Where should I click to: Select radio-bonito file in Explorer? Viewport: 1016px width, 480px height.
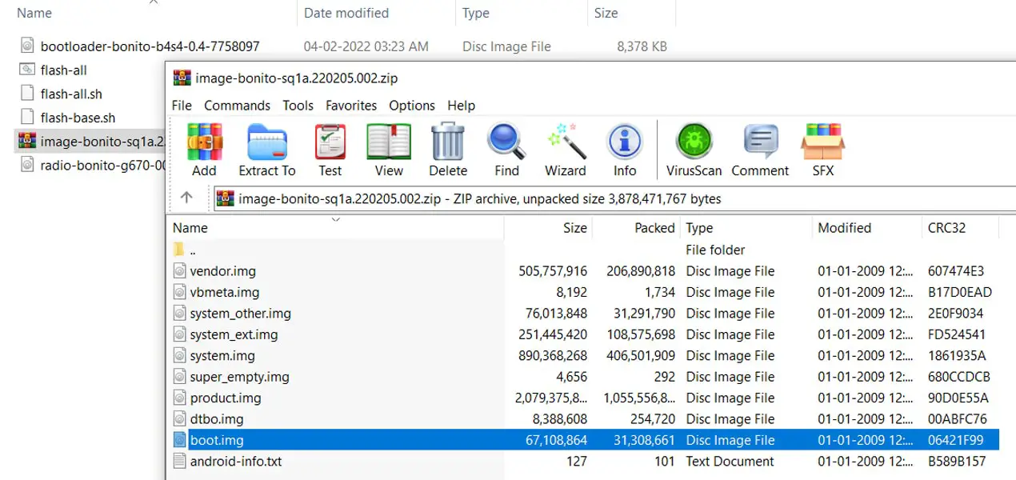tap(102, 166)
